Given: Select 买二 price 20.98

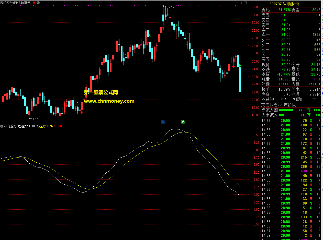Looking at the screenshot, I should tap(286, 45).
